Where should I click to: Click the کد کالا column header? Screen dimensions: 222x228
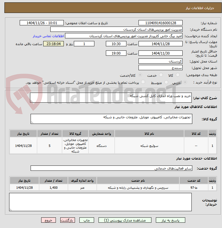coord(196,134)
